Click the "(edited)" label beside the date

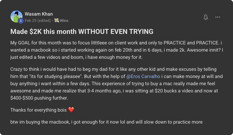tap(44, 21)
